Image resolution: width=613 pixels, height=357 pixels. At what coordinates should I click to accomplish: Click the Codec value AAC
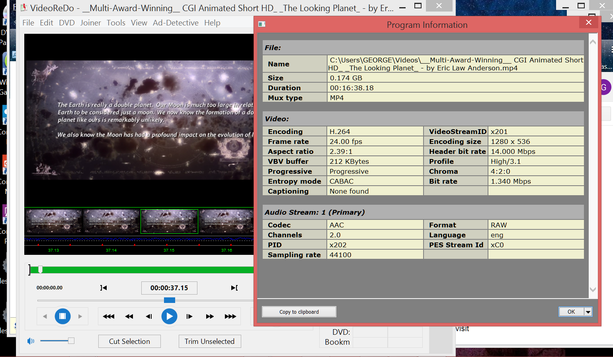tap(375, 225)
